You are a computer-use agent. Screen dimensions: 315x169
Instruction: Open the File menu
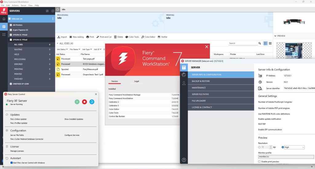click(x=2, y=6)
